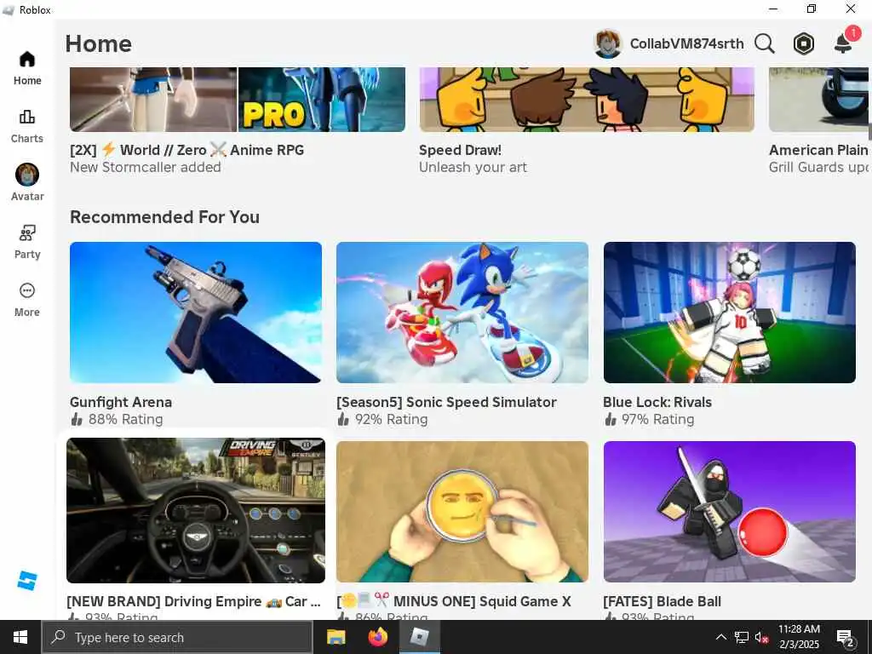Click the 88% Rating text
The width and height of the screenshot is (872, 654).
pyautogui.click(x=125, y=419)
